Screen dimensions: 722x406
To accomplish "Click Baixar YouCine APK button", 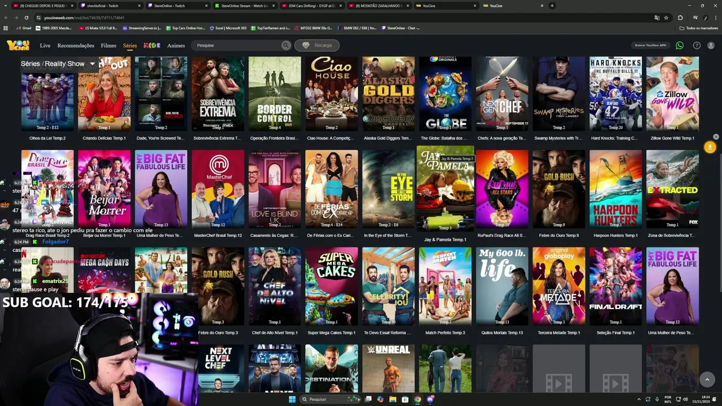I will pyautogui.click(x=650, y=45).
